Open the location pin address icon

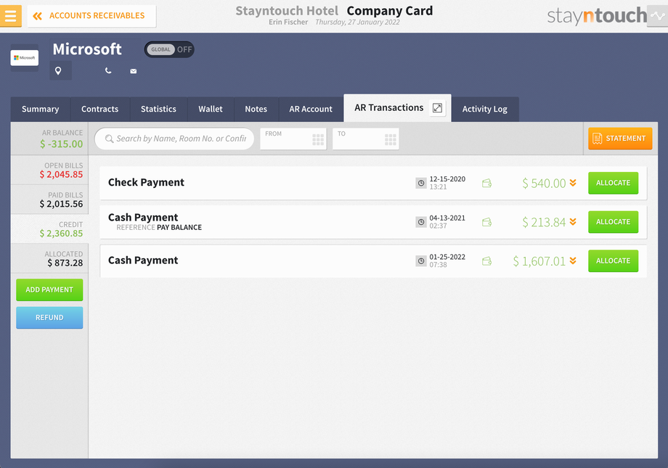coord(58,70)
